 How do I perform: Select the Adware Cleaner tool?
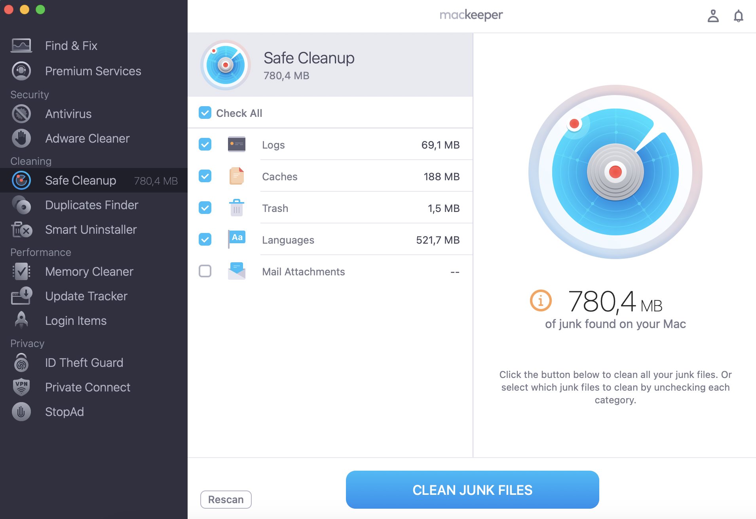pos(87,138)
